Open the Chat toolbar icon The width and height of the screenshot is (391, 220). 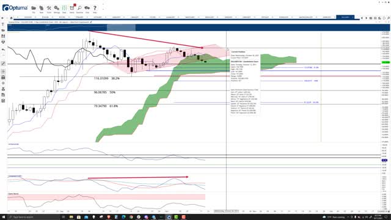[87, 8]
